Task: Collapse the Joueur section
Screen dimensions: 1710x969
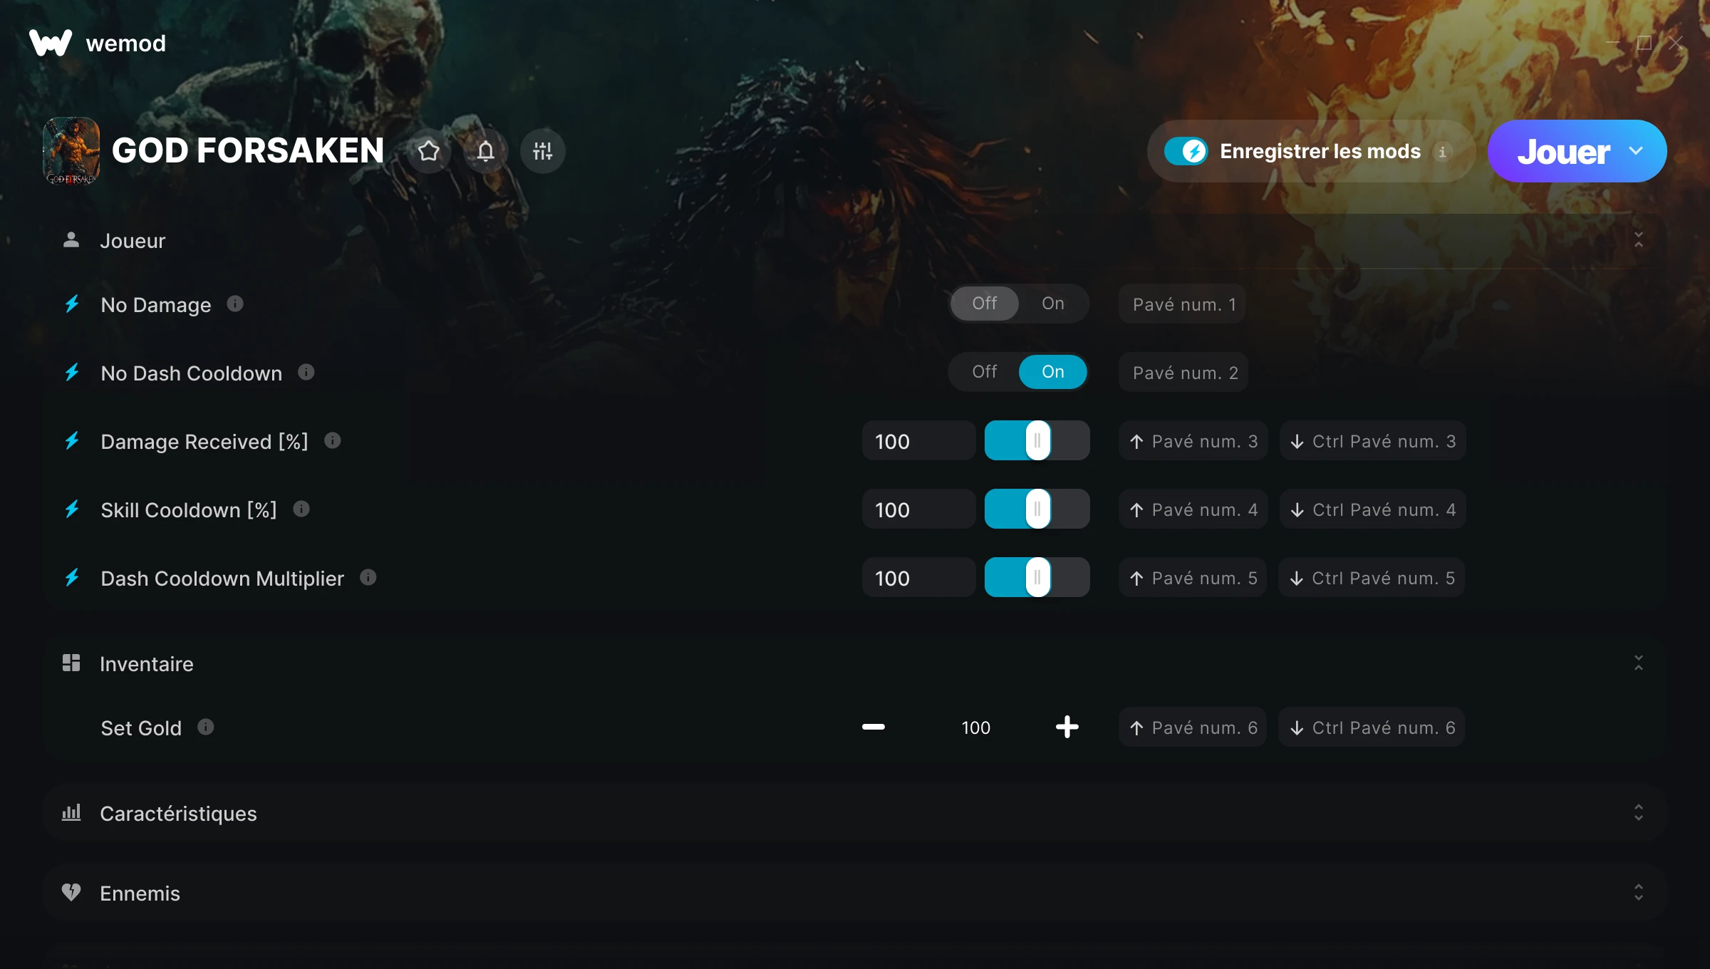Action: 1638,240
